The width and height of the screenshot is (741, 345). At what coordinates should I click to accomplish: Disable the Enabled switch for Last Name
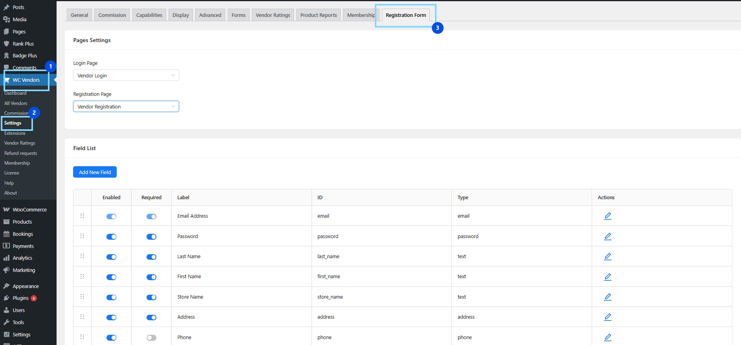click(x=112, y=257)
